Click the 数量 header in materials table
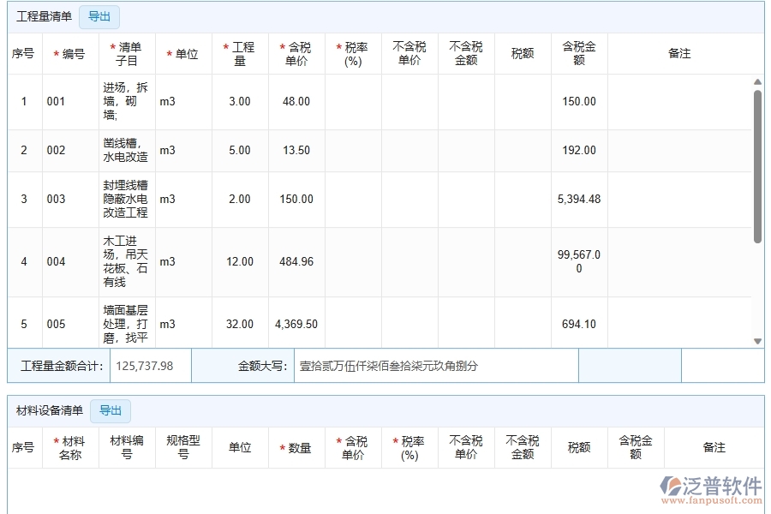Image resolution: width=771 pixels, height=514 pixels. 296,448
